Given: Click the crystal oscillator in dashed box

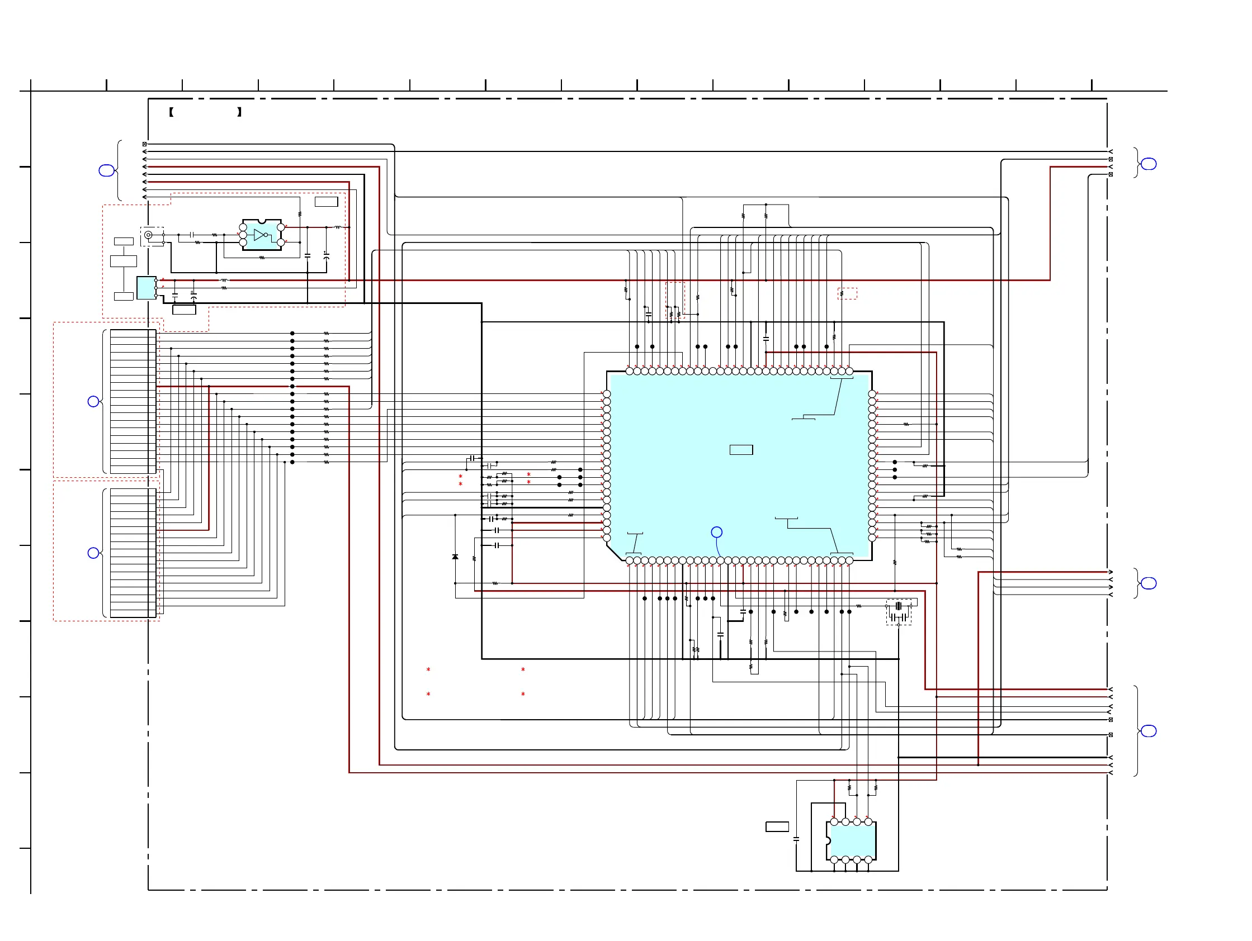Looking at the screenshot, I should [899, 607].
